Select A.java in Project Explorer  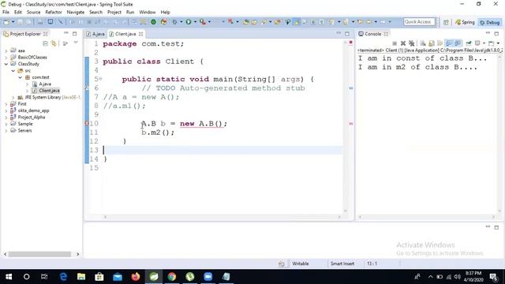pos(45,84)
